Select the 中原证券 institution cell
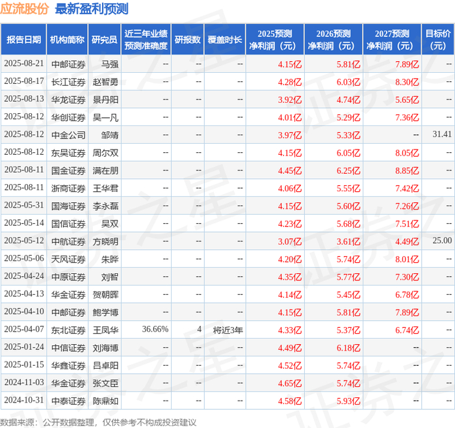 pyautogui.click(x=68, y=276)
